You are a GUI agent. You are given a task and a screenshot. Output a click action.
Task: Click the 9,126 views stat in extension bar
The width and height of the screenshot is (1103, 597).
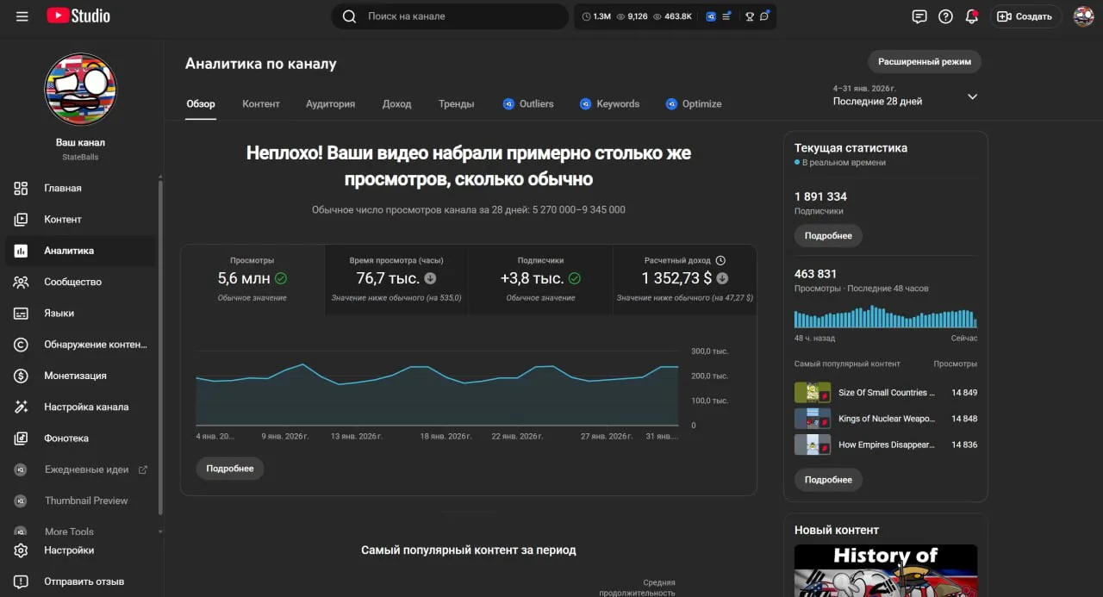point(632,16)
